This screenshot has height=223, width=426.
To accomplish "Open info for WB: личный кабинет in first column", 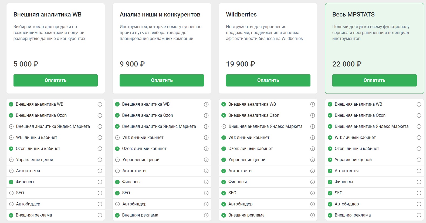I will tap(100, 137).
